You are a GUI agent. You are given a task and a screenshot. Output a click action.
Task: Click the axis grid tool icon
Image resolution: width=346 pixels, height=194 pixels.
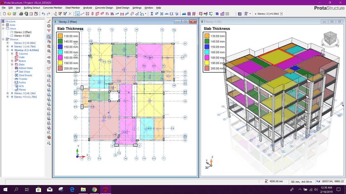87,14
